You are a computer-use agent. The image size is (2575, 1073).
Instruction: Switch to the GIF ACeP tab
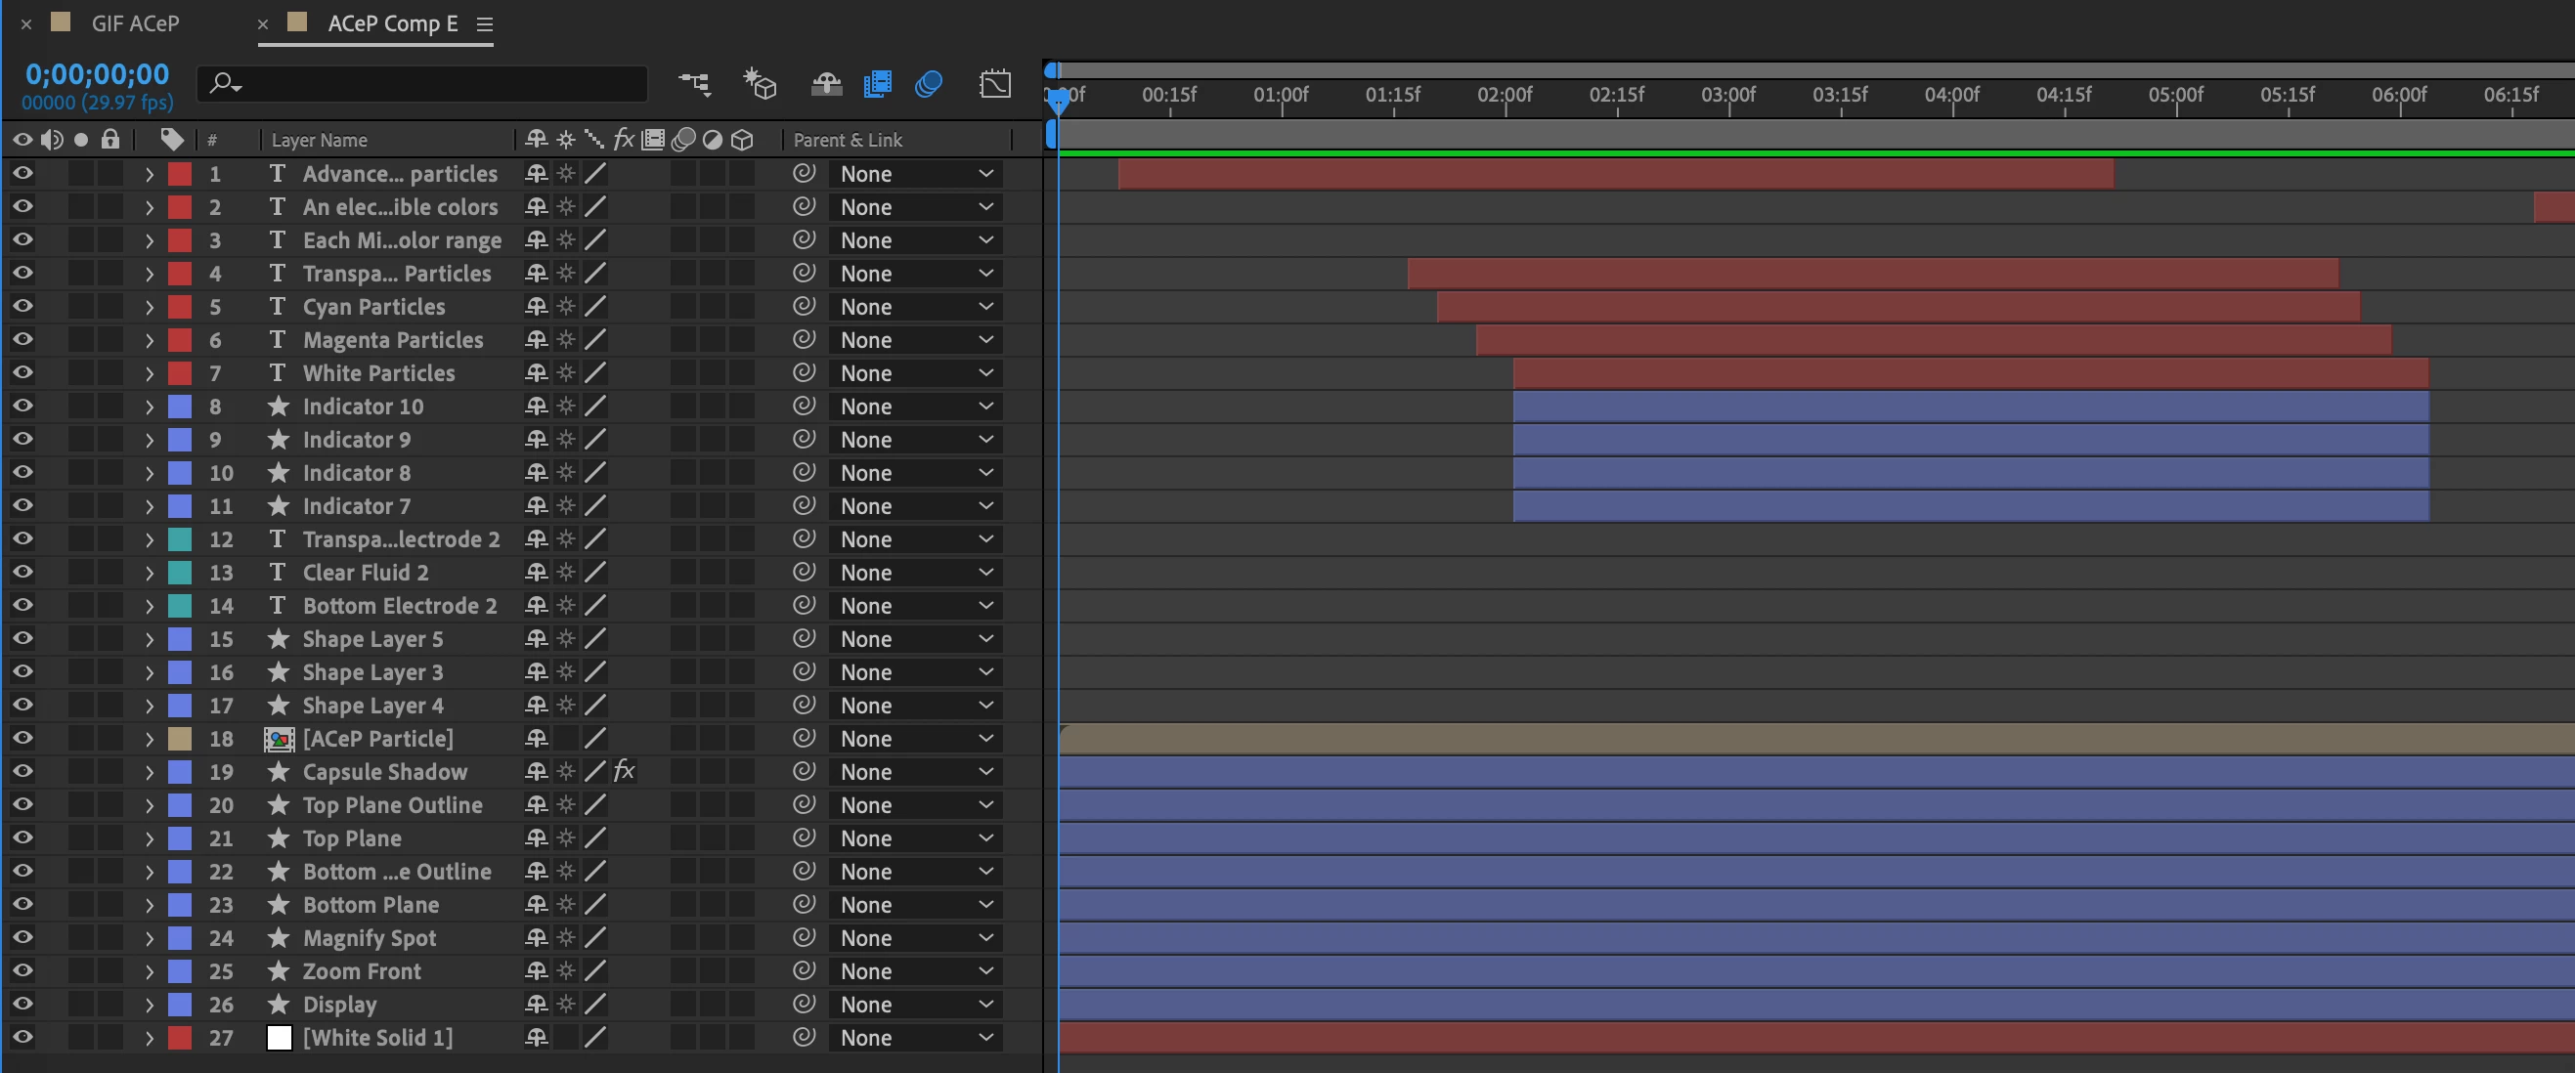tap(135, 23)
